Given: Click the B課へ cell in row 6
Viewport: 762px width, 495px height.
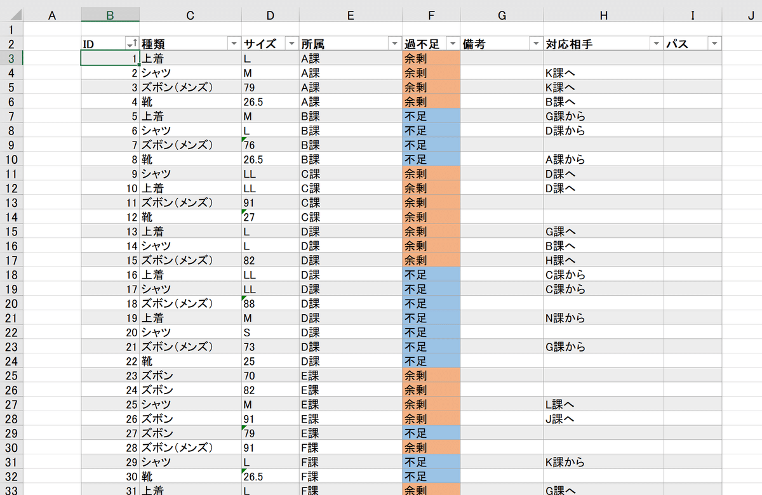Looking at the screenshot, I should click(x=604, y=102).
